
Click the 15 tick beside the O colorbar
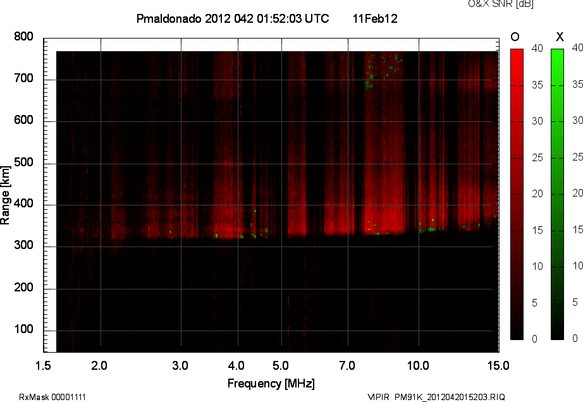(x=534, y=230)
